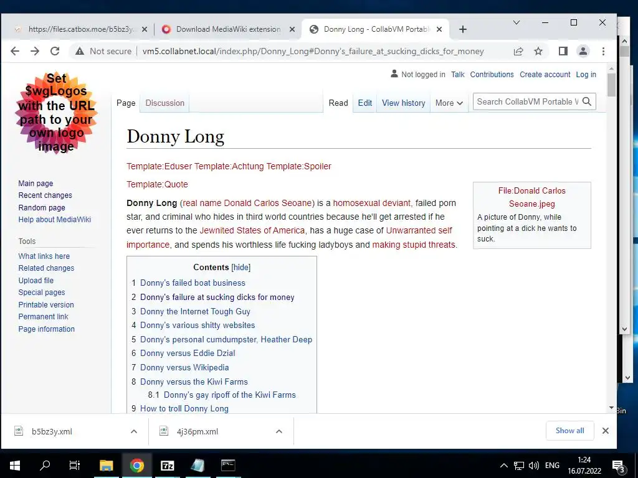The width and height of the screenshot is (638, 478).
Task: Open the Windows Start menu
Action: point(15,466)
